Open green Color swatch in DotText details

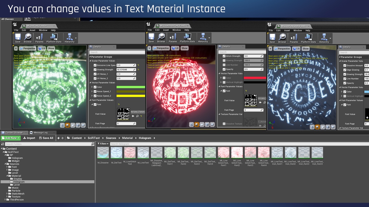[131, 87]
